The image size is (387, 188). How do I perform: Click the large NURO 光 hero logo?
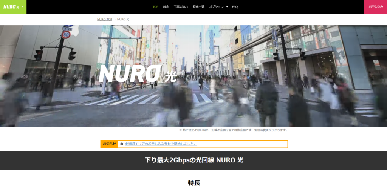pos(138,73)
